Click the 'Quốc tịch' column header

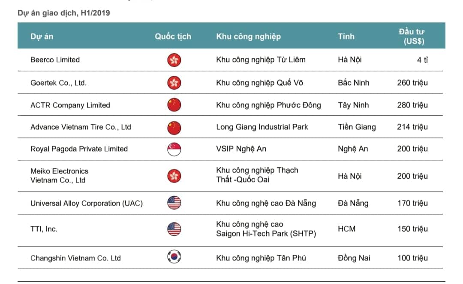(x=173, y=36)
